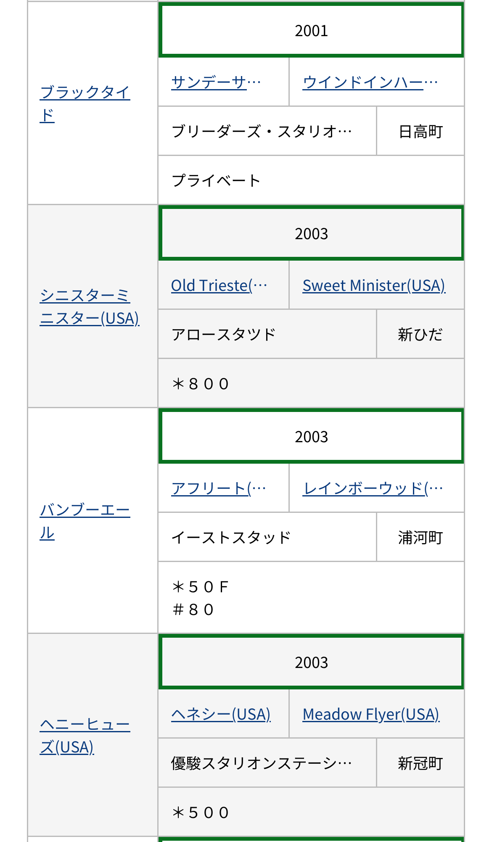
Task: Click the Old Trieste sire link
Action: click(219, 285)
